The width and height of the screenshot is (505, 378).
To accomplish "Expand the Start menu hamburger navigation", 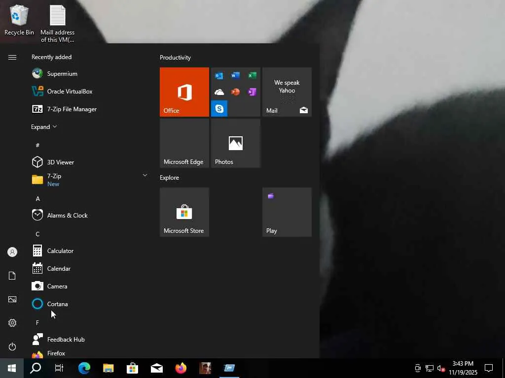I will 12,57.
